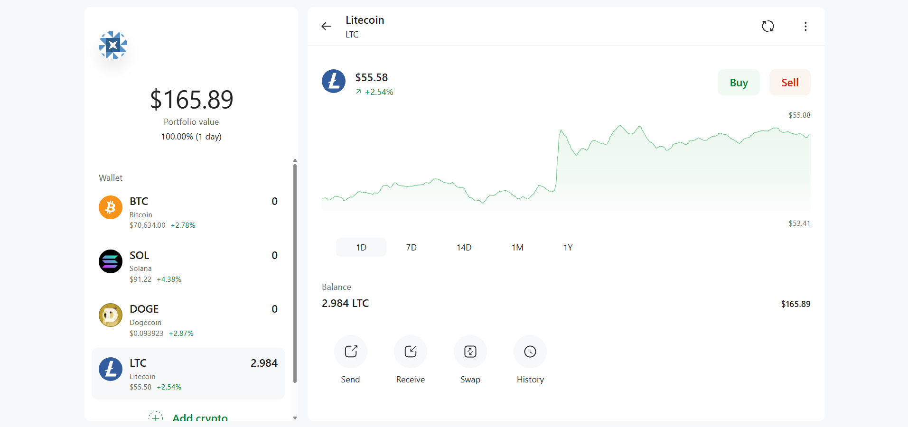This screenshot has height=427, width=908.
Task: Refresh Litecoin data with the sync icon
Action: click(768, 27)
